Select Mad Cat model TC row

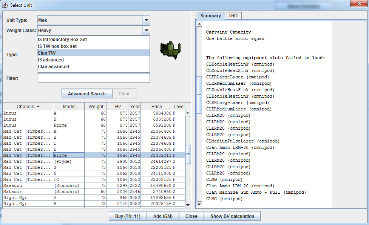tap(94, 179)
